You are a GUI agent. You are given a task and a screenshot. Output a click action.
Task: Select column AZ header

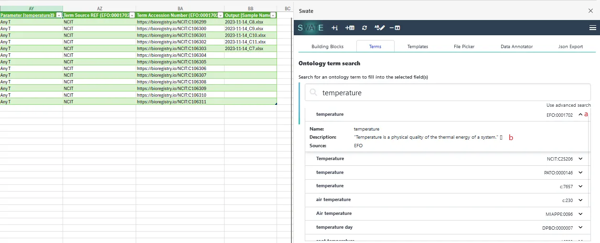click(x=99, y=9)
